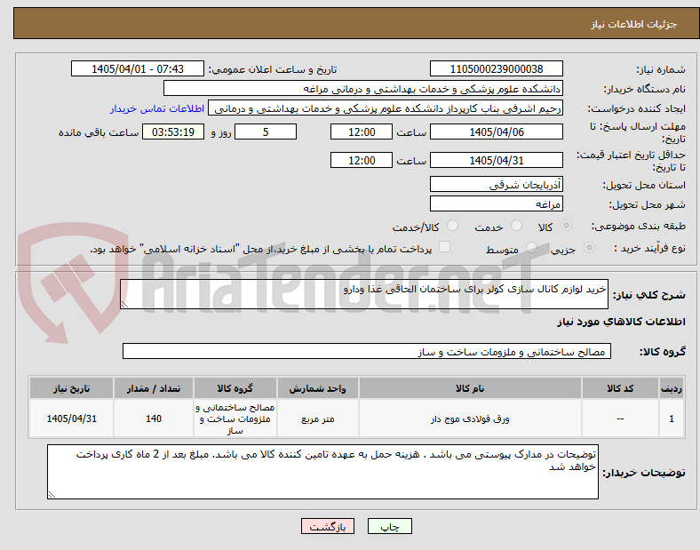Viewport: 700px width, 550px height.
Task: Click the price validity time 12:00 field
Action: [362, 160]
